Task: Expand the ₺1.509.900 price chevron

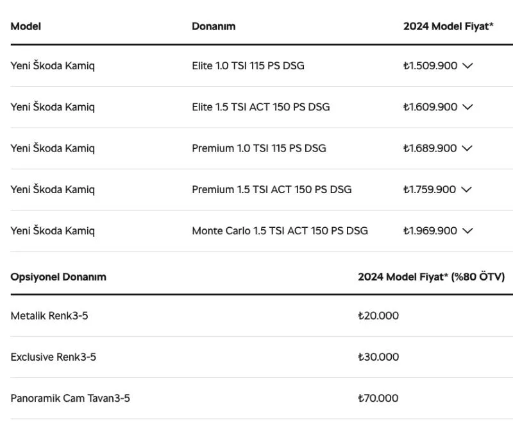Action: click(x=468, y=66)
